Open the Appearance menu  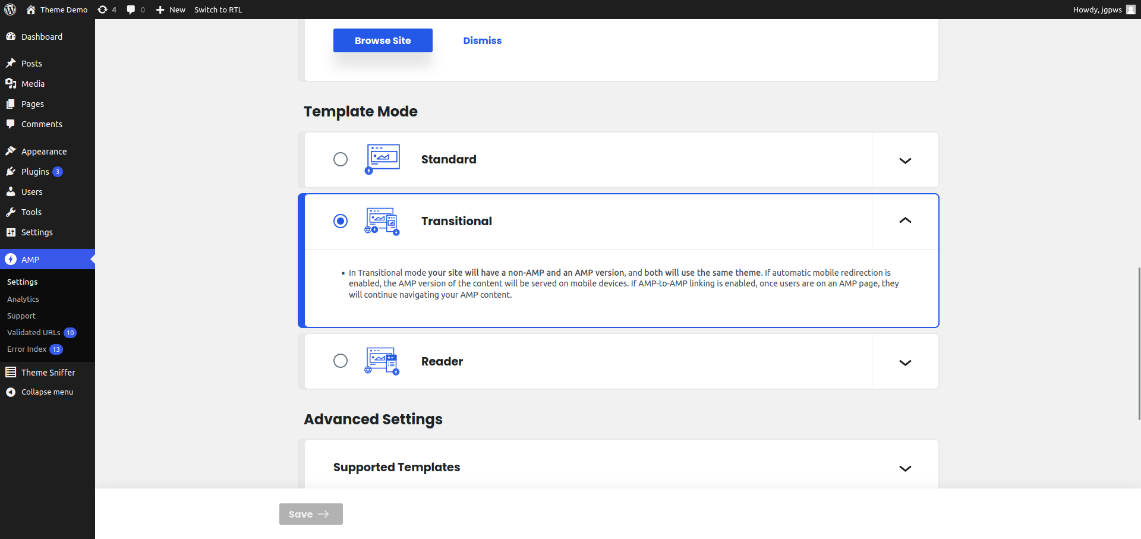pyautogui.click(x=48, y=151)
